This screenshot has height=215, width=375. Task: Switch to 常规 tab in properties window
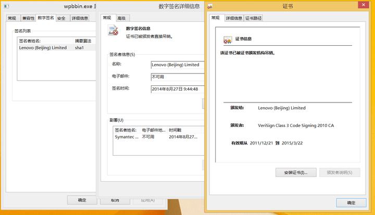click(12, 18)
